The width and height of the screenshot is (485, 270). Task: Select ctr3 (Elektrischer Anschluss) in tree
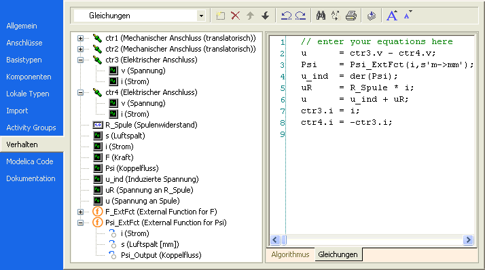click(x=151, y=60)
